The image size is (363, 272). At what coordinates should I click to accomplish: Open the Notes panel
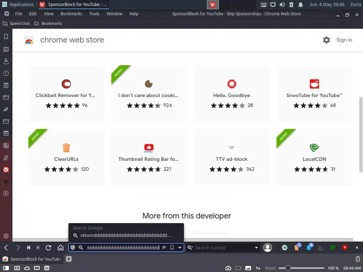(x=6, y=85)
